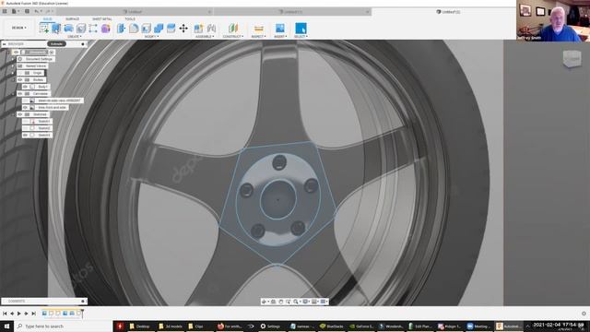Click the ViewCube in viewport corner
The width and height of the screenshot is (590, 332).
point(572,59)
